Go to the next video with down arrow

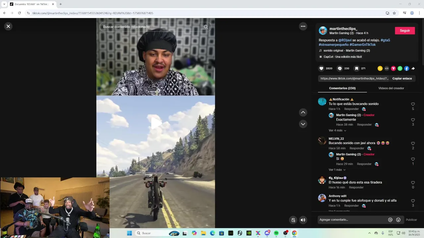[x=303, y=124]
